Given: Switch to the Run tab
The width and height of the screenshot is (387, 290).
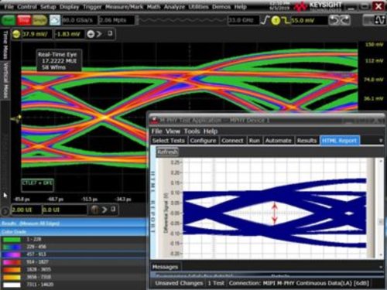Looking at the screenshot, I should click(x=254, y=141).
